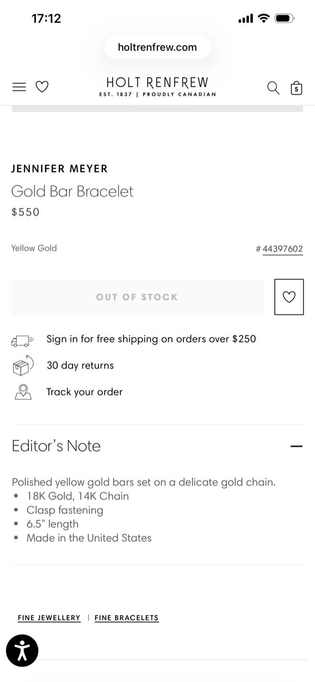This screenshot has height=682, width=315.
Task: Open the hamburger navigation menu
Action: (19, 87)
